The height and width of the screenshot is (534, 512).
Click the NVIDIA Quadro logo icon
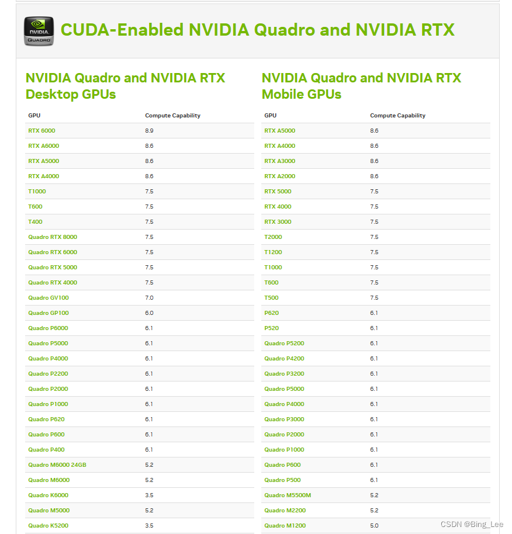point(39,30)
